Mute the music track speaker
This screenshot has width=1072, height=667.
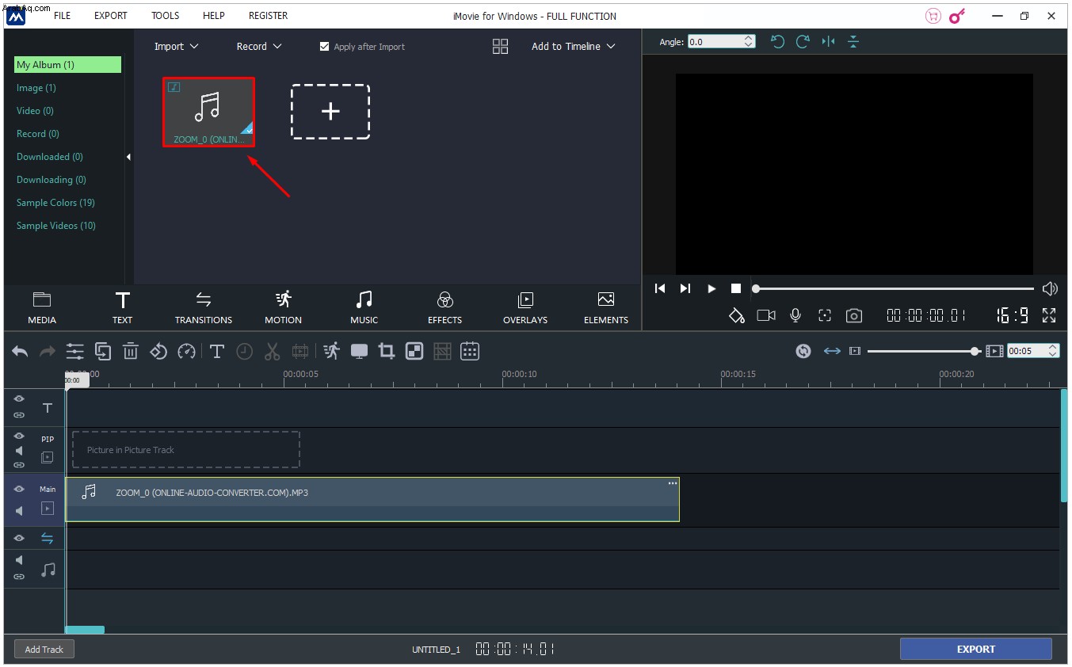[x=19, y=561]
